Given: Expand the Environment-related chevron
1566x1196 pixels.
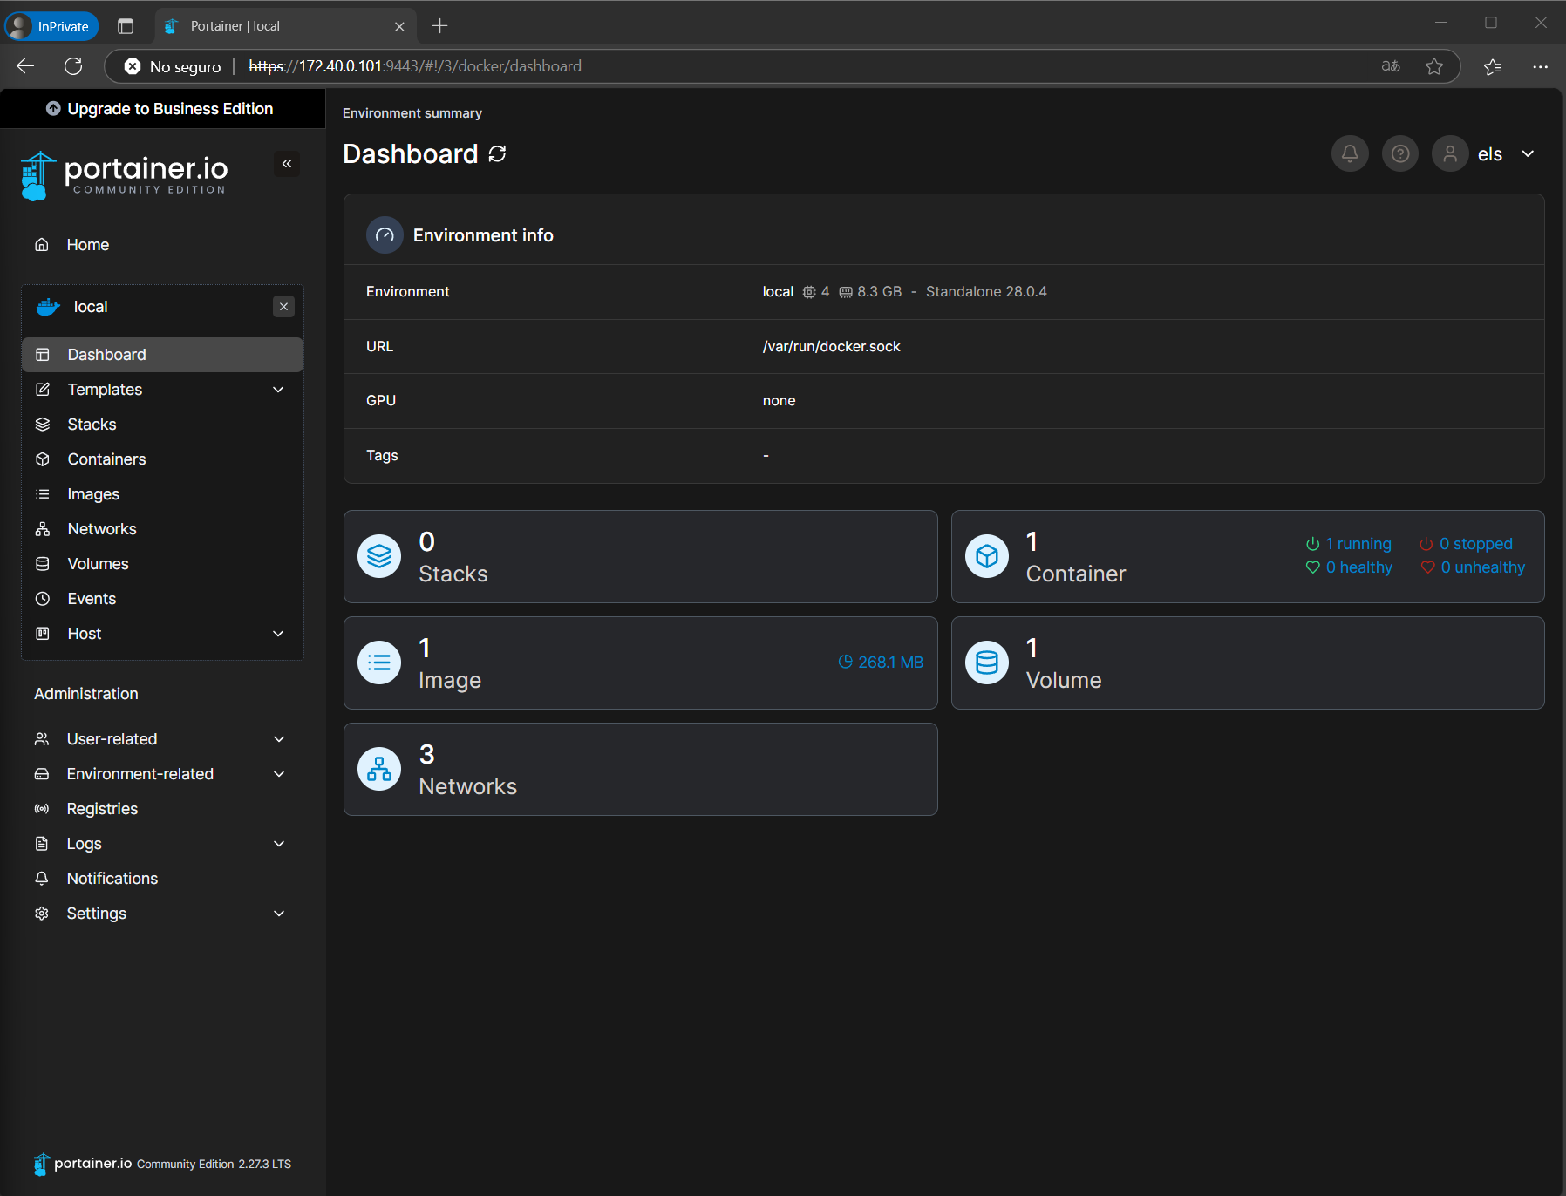Looking at the screenshot, I should click(x=279, y=774).
